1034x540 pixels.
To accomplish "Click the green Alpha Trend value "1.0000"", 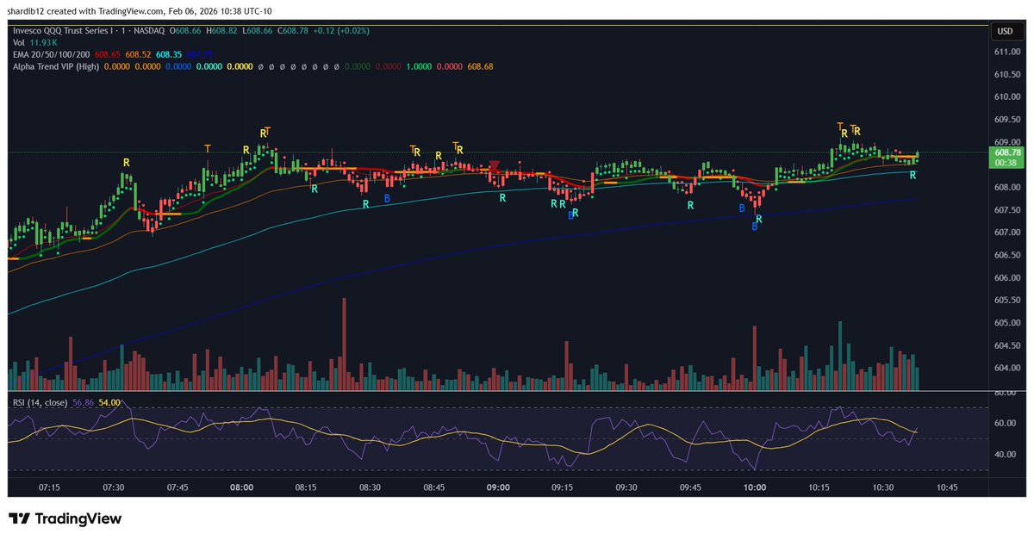I will point(420,66).
